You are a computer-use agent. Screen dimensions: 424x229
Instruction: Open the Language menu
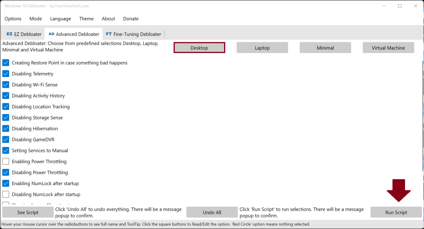(x=60, y=19)
